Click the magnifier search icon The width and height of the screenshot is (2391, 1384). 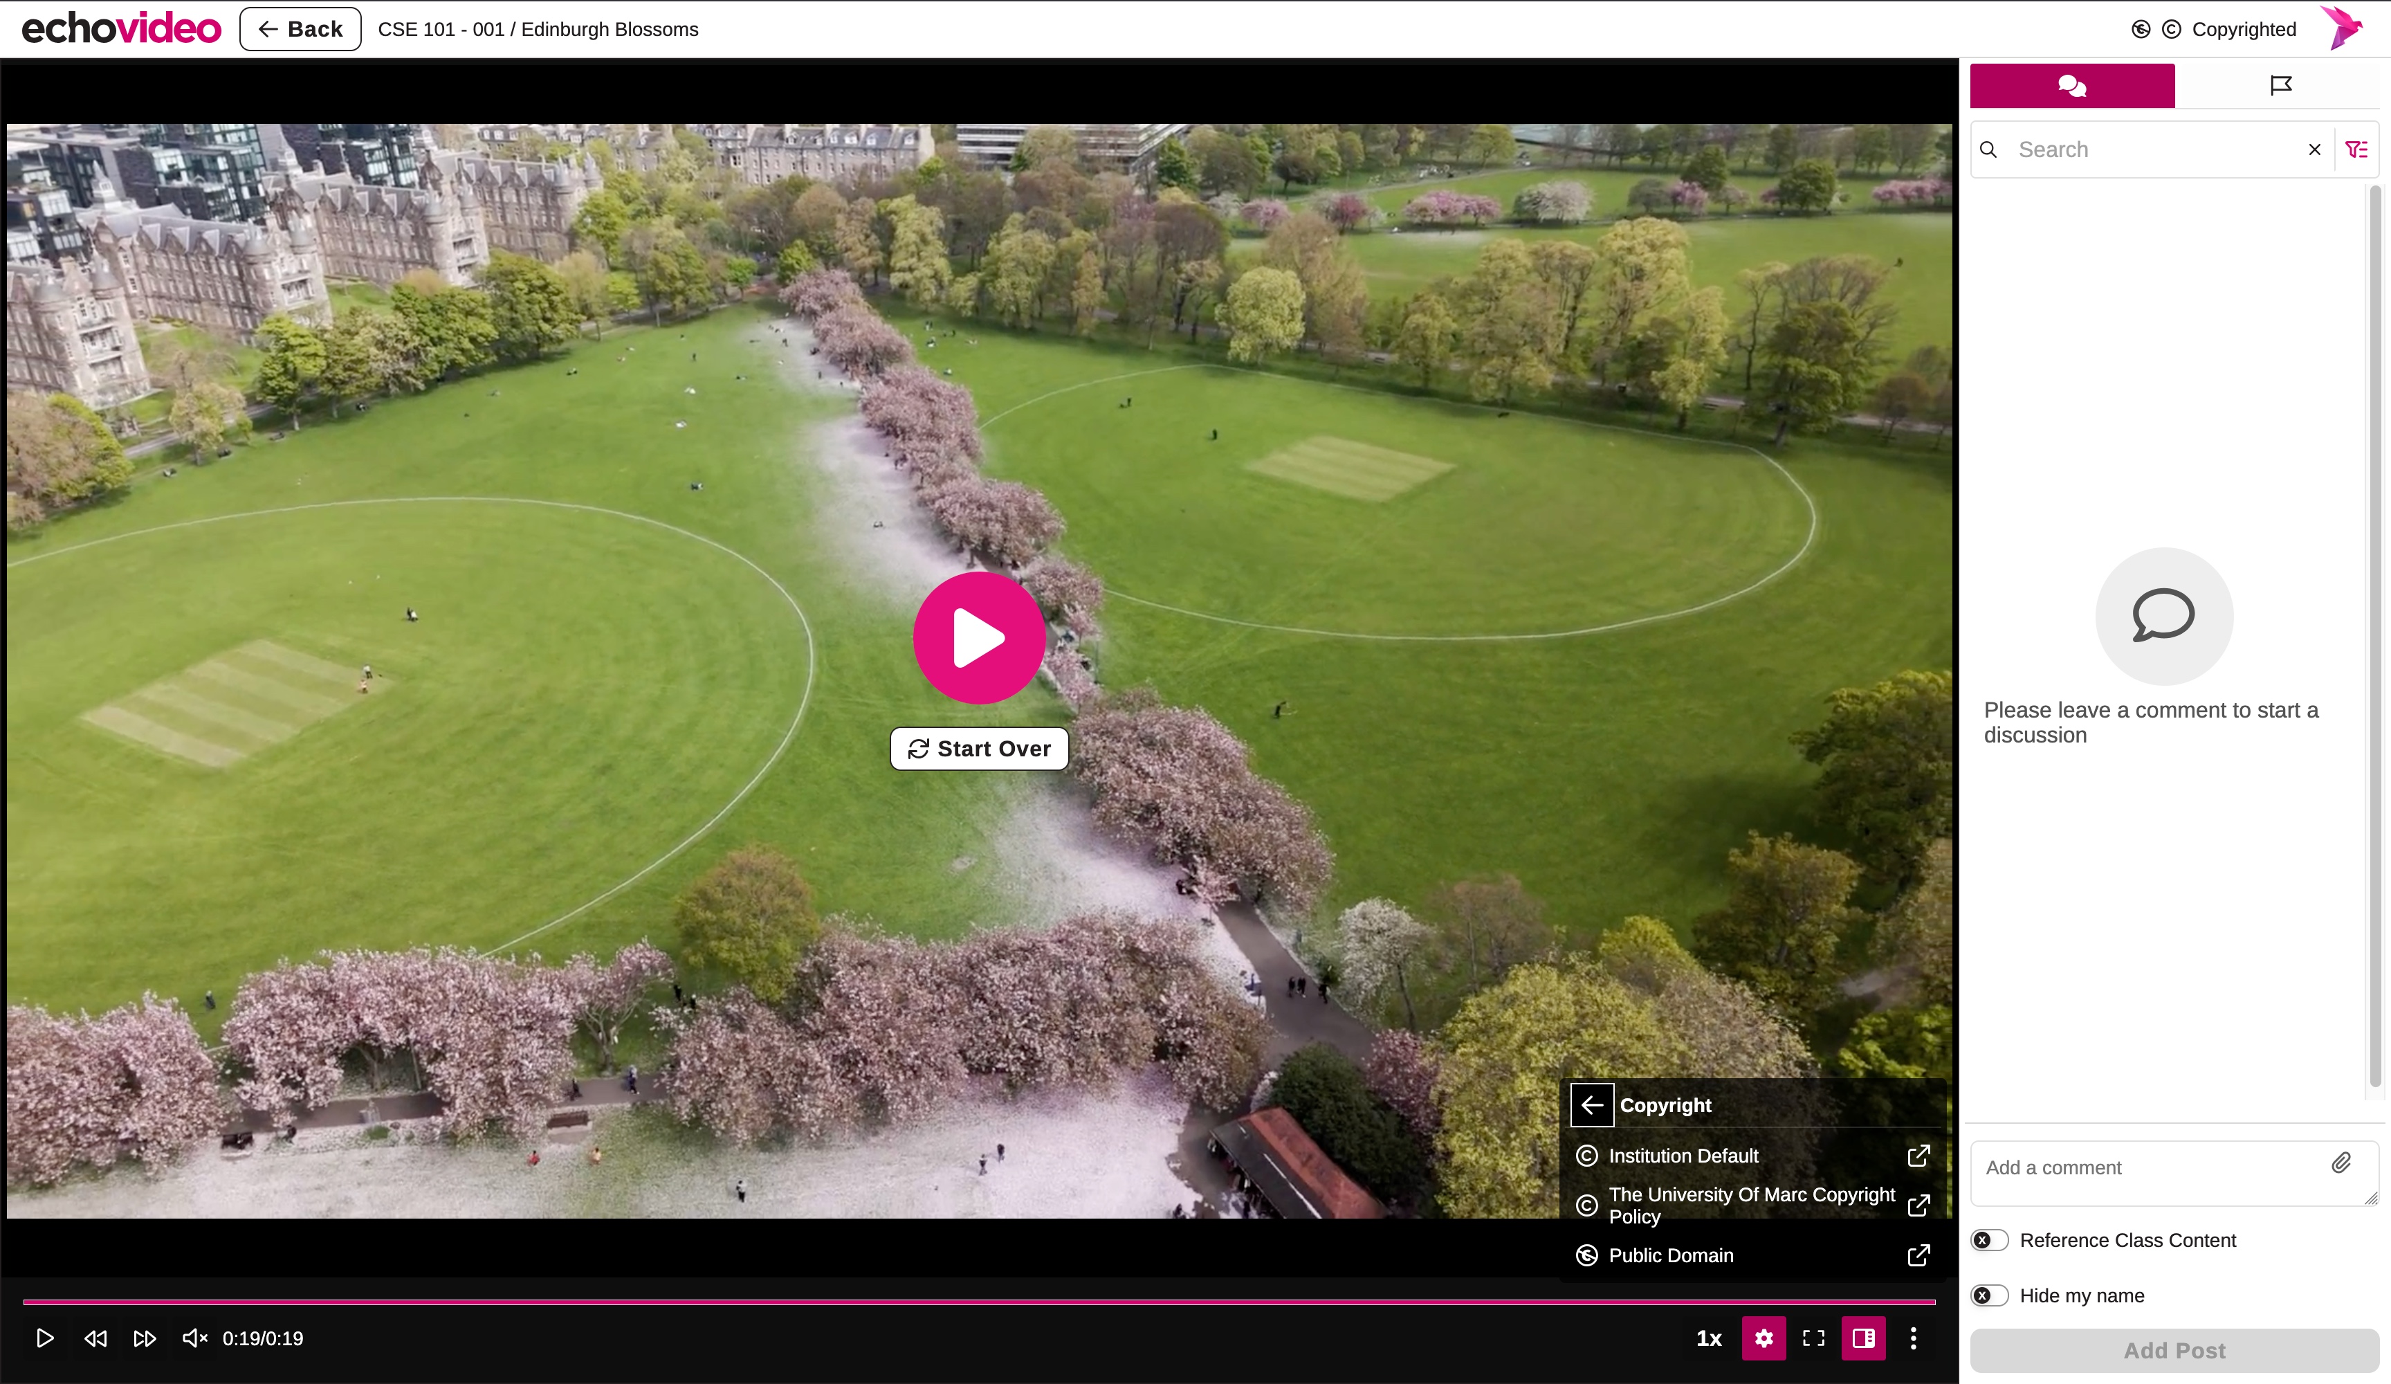1989,149
